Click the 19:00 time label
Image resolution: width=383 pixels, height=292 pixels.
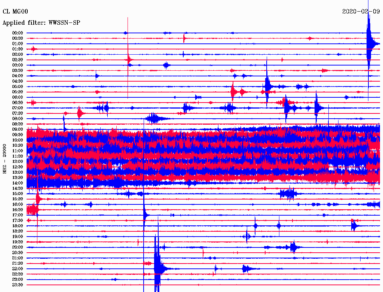[x=18, y=237]
